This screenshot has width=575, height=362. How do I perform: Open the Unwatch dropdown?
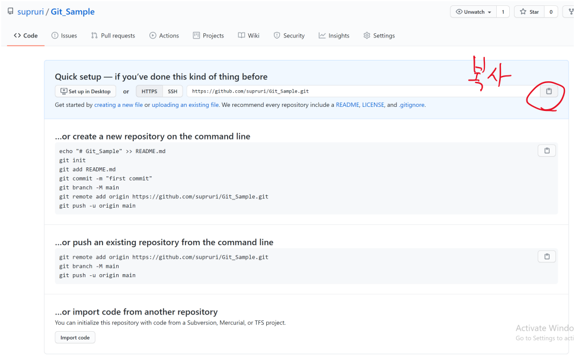pyautogui.click(x=473, y=12)
